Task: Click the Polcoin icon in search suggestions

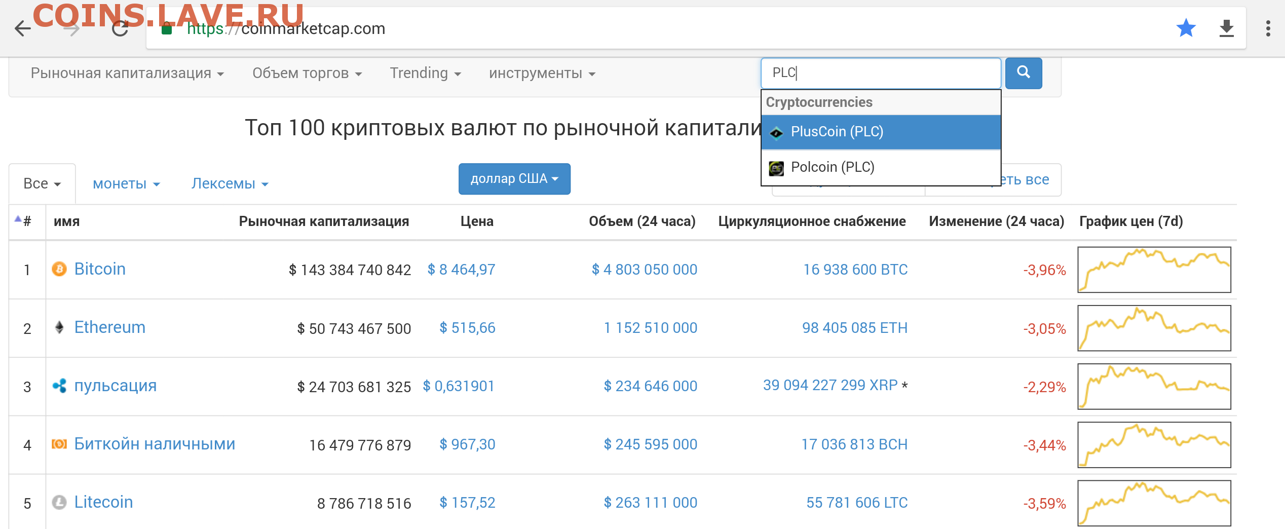Action: point(776,168)
